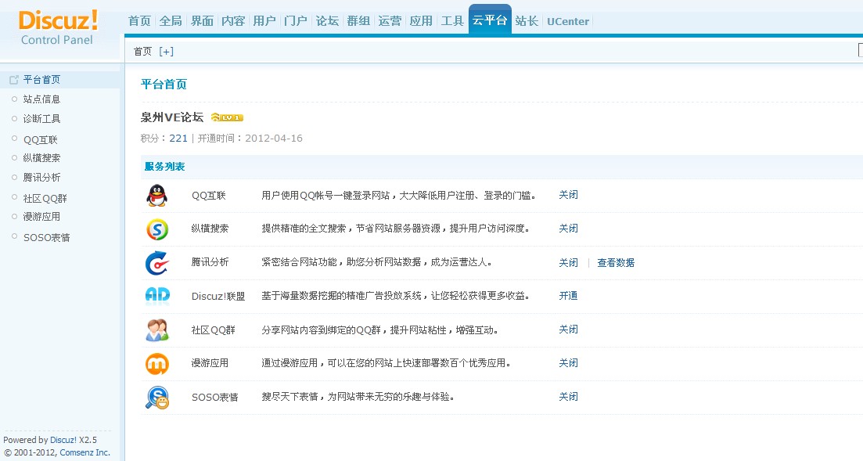Click 关闭 for the 社区QQ群 service
863x461 pixels.
569,330
